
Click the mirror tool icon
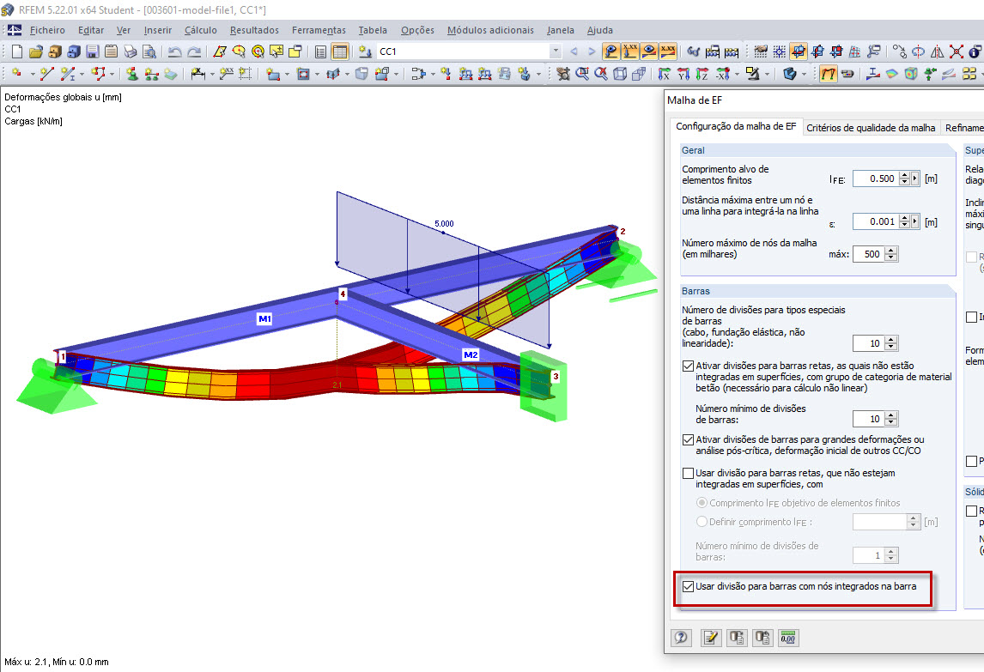[937, 51]
